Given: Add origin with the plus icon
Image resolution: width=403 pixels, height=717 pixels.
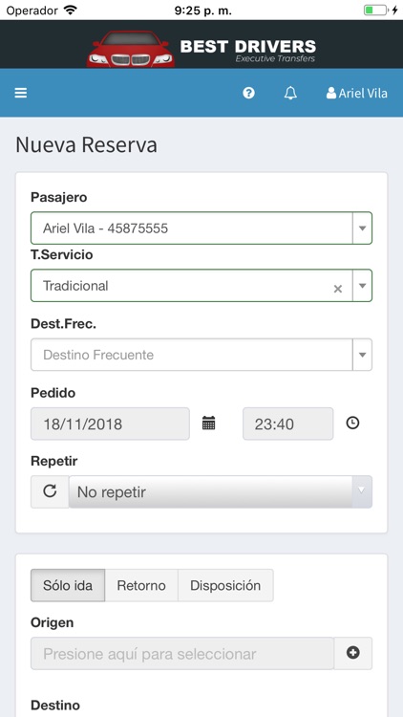Looking at the screenshot, I should 352,653.
